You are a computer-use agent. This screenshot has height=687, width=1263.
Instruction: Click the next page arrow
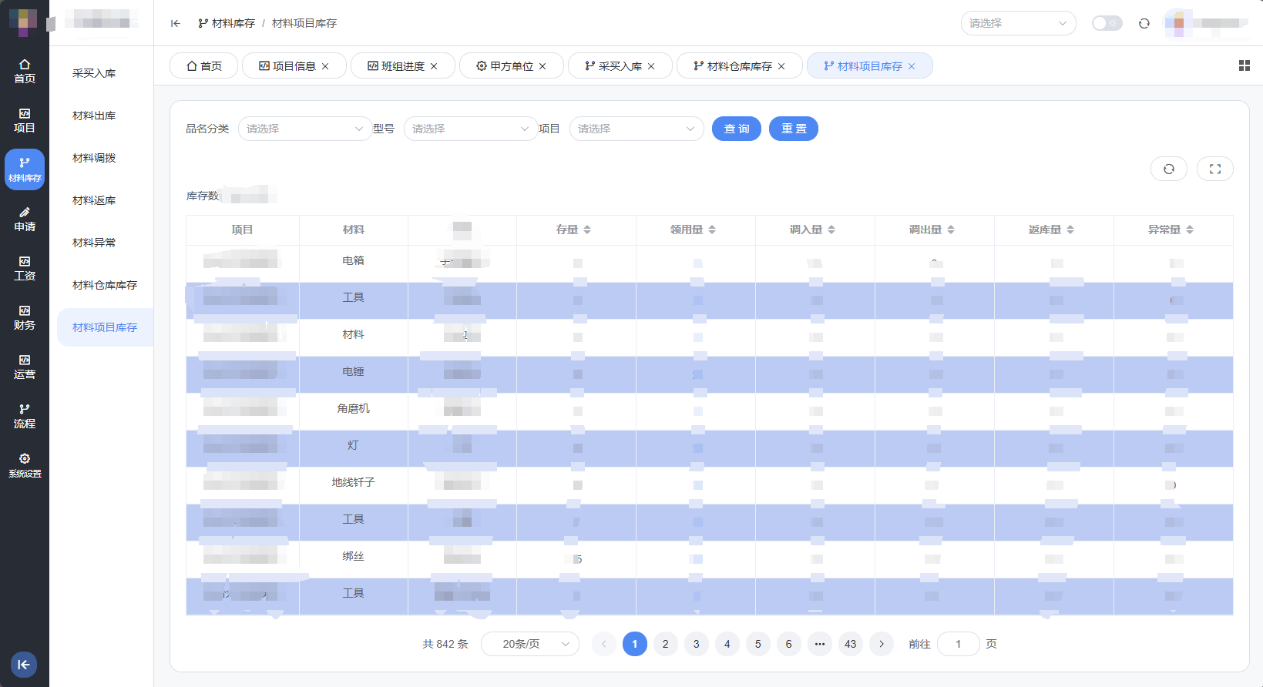pyautogui.click(x=882, y=644)
